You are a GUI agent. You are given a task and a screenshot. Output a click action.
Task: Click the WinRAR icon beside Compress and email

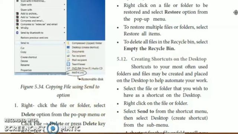point(17,21)
